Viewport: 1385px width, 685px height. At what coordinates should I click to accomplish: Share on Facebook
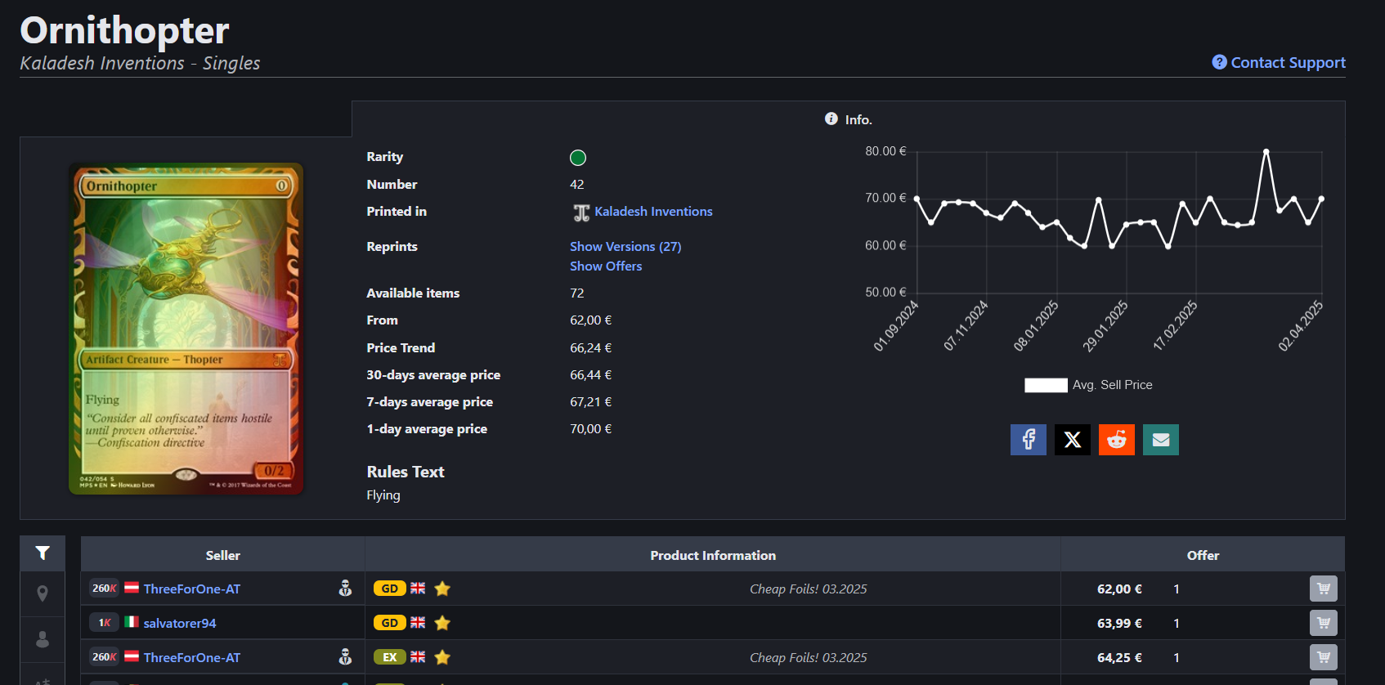pos(1029,440)
